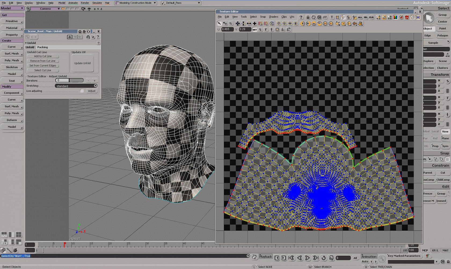The height and width of the screenshot is (269, 451).
Task: Toggle the View transform mode button
Action: pos(445,132)
